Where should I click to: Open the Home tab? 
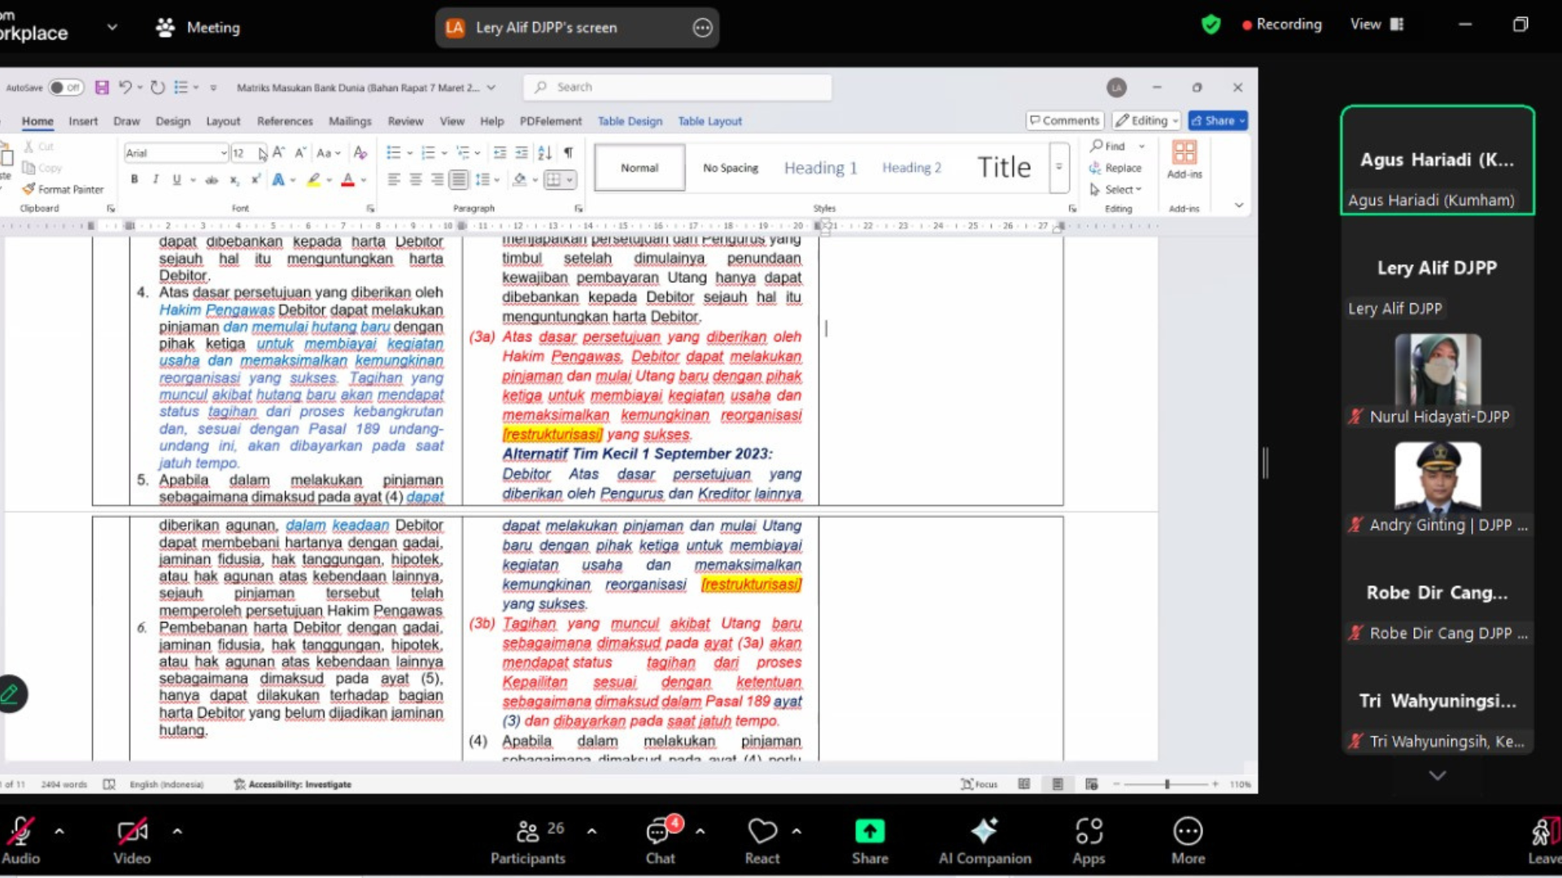tap(37, 121)
